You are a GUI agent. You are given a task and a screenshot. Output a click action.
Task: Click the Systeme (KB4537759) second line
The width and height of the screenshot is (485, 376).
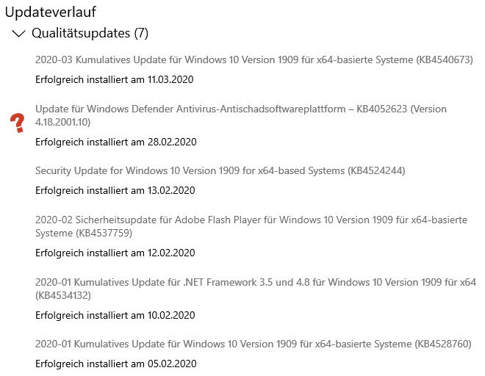click(x=84, y=233)
